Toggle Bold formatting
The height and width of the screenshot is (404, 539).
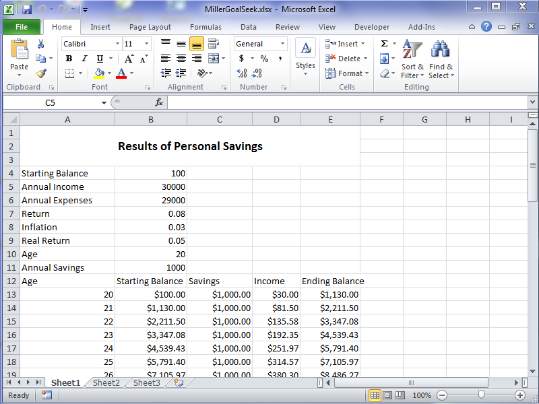coord(69,59)
